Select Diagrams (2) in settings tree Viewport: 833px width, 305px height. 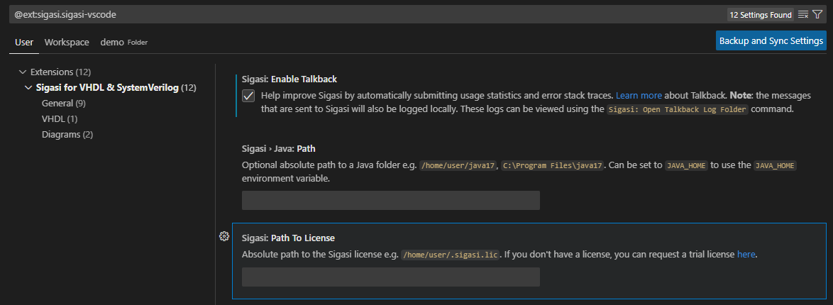[x=67, y=135]
